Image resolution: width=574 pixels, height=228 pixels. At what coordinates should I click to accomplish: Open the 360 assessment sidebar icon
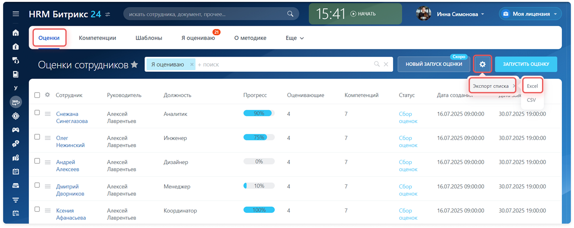[16, 102]
